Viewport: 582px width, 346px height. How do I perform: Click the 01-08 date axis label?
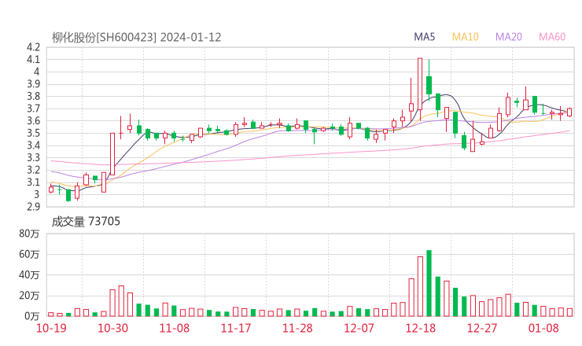pos(543,328)
